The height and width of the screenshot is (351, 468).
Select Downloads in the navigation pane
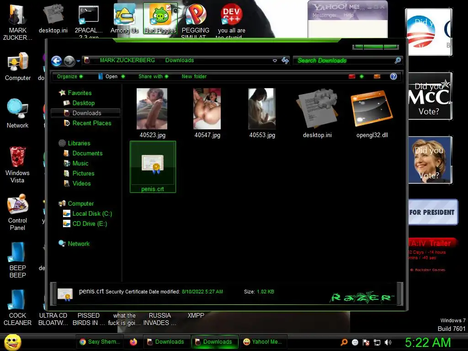85,113
